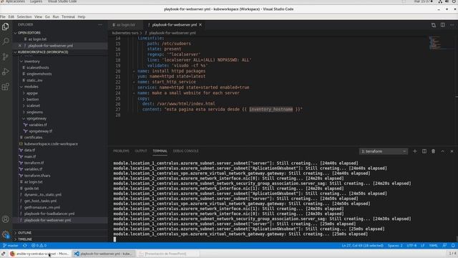The height and width of the screenshot is (258, 458).
Task: Open the Search view in activity bar
Action: click(x=6, y=42)
